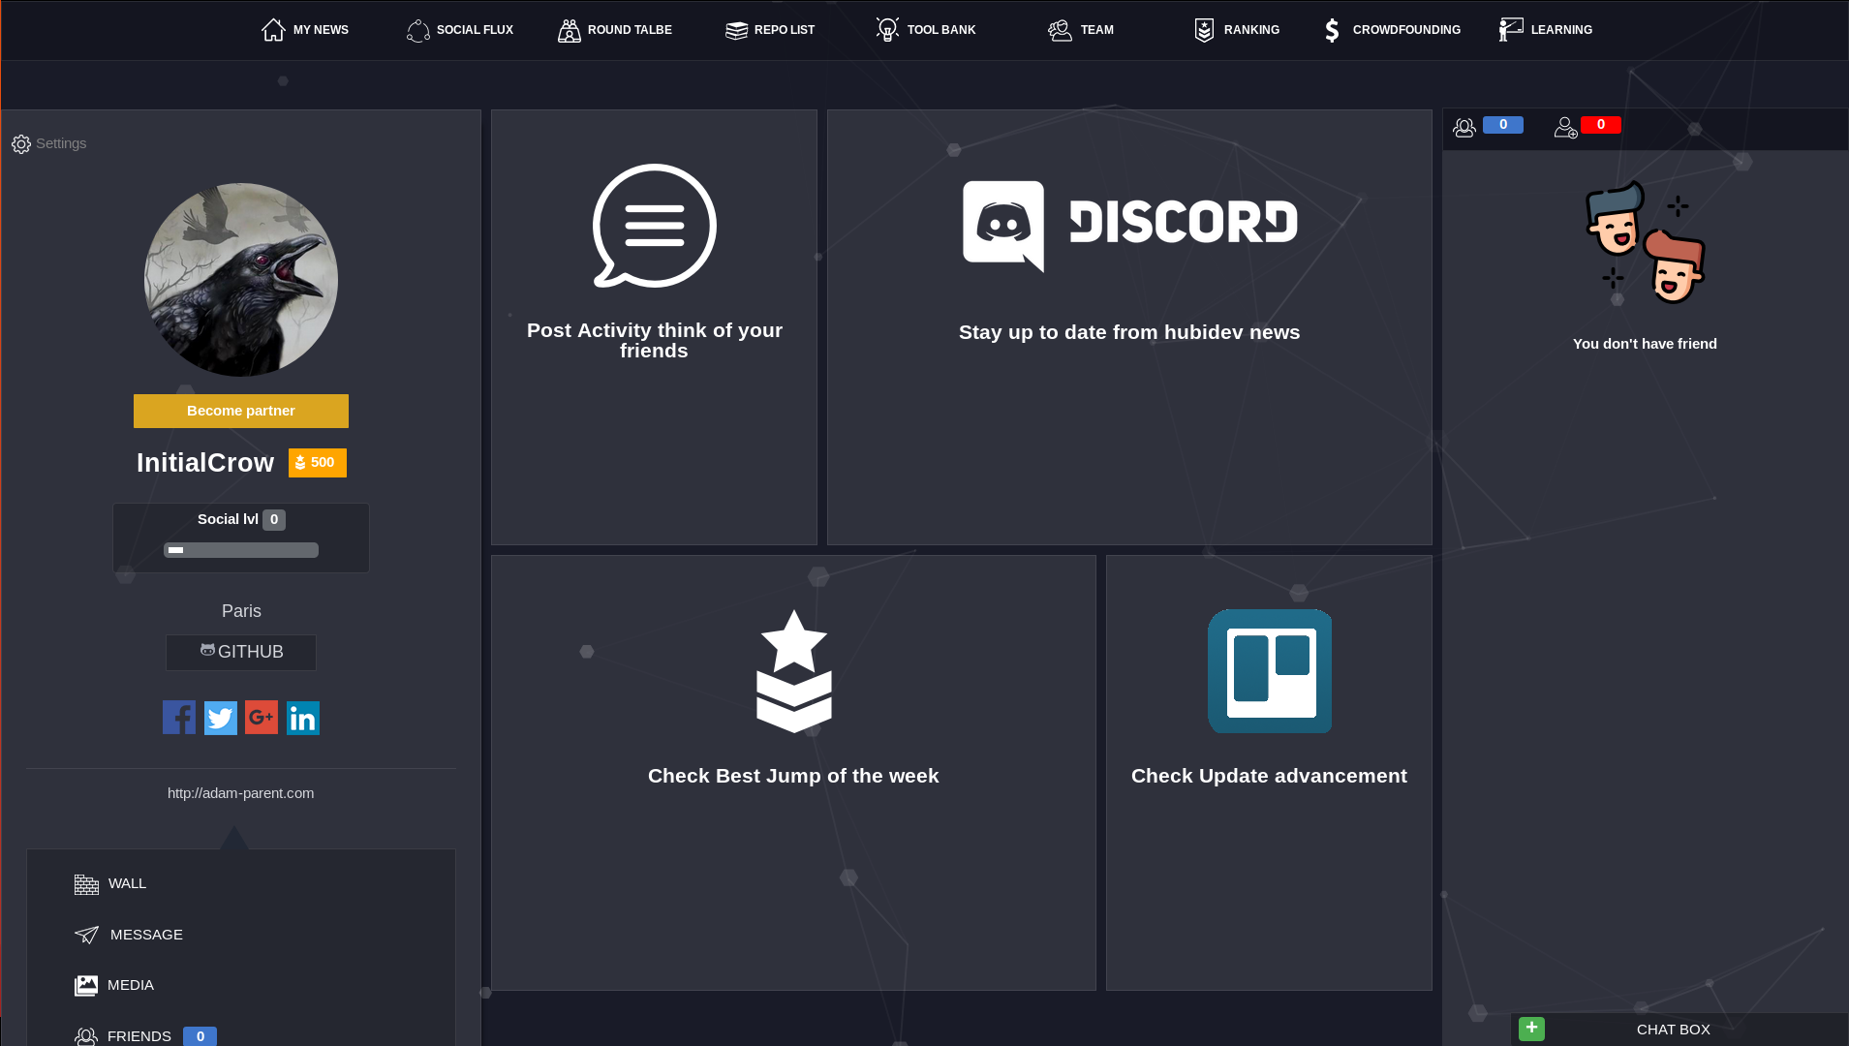Click the friends list icon in right panel
This screenshot has height=1046, width=1849.
click(1464, 127)
